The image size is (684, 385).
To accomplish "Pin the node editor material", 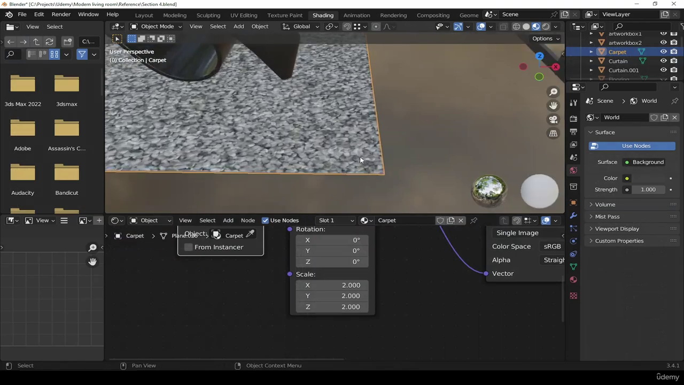I will pos(473,220).
